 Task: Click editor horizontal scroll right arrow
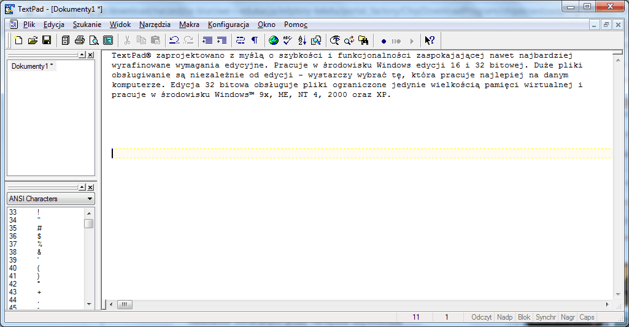(607, 304)
